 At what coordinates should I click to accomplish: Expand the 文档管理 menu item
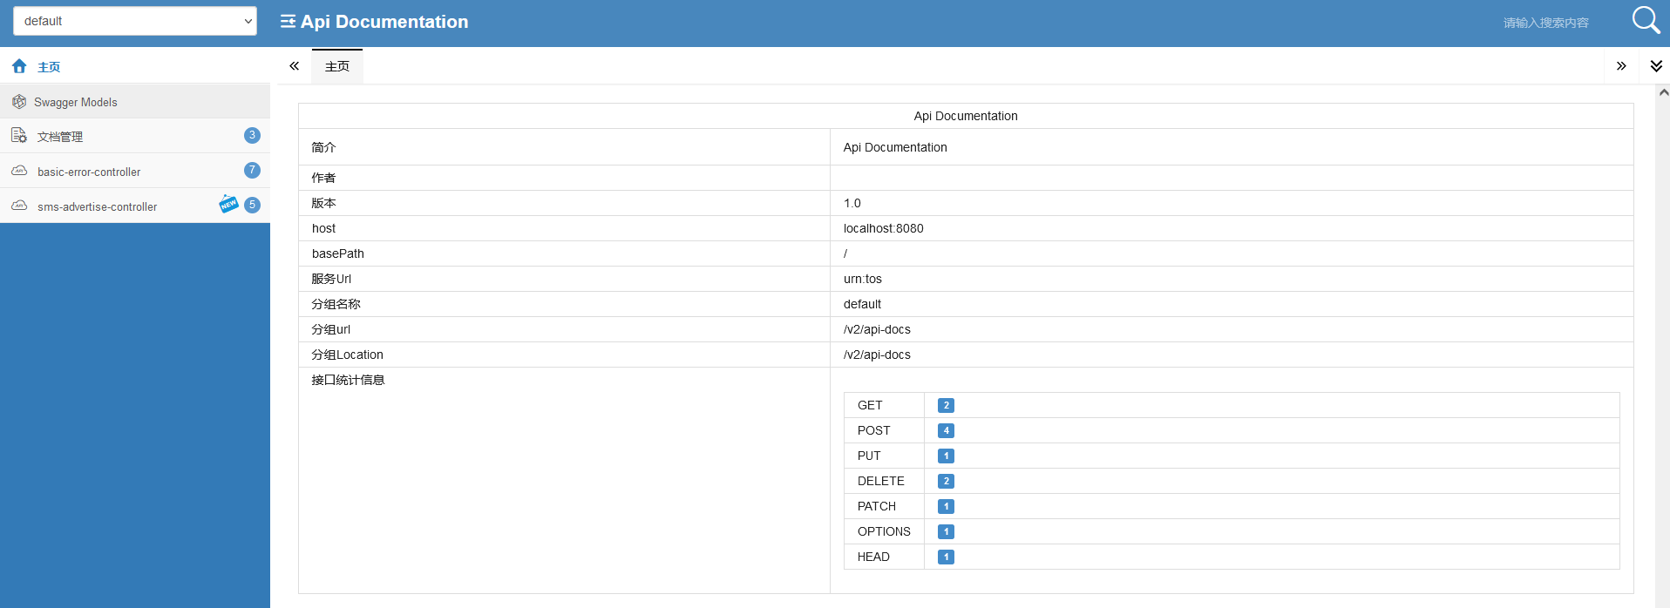coord(135,136)
